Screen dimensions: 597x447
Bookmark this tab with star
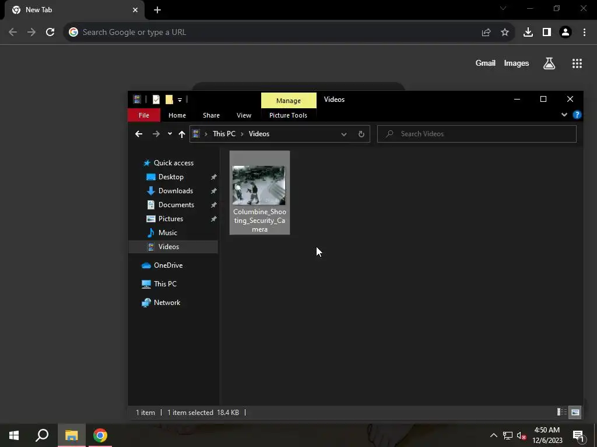tap(505, 33)
